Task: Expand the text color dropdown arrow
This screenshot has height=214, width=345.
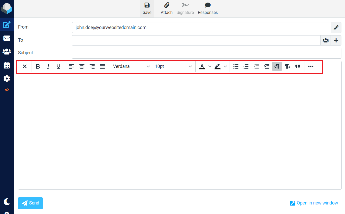Action: point(210,66)
